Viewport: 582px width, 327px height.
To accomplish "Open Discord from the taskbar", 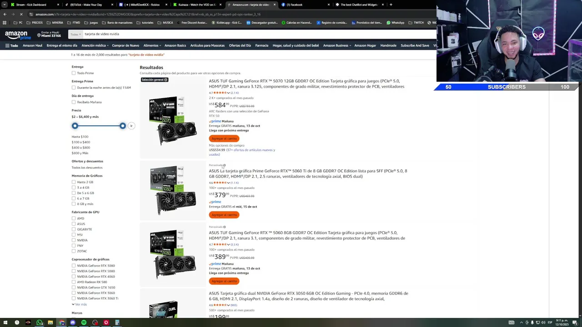I will pos(73,322).
